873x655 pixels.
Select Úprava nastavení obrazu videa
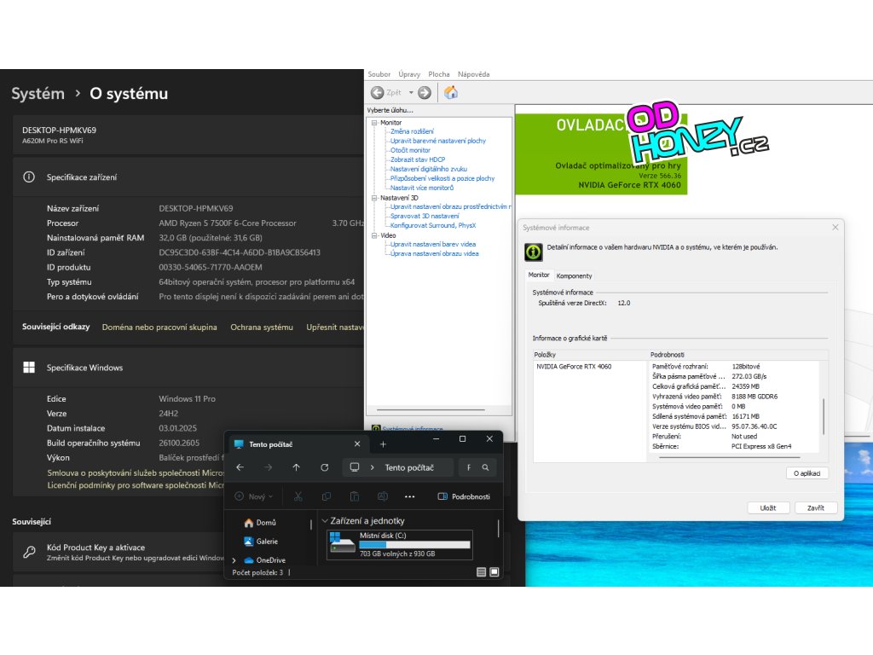(x=434, y=253)
